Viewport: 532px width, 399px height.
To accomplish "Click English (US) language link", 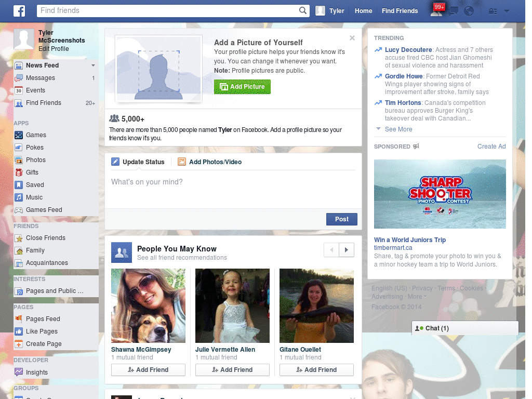I will click(x=389, y=288).
